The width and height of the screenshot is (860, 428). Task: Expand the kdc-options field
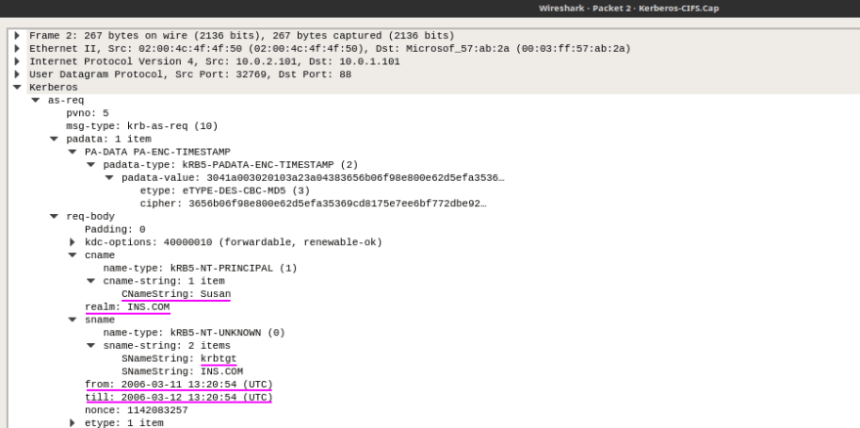(72, 242)
